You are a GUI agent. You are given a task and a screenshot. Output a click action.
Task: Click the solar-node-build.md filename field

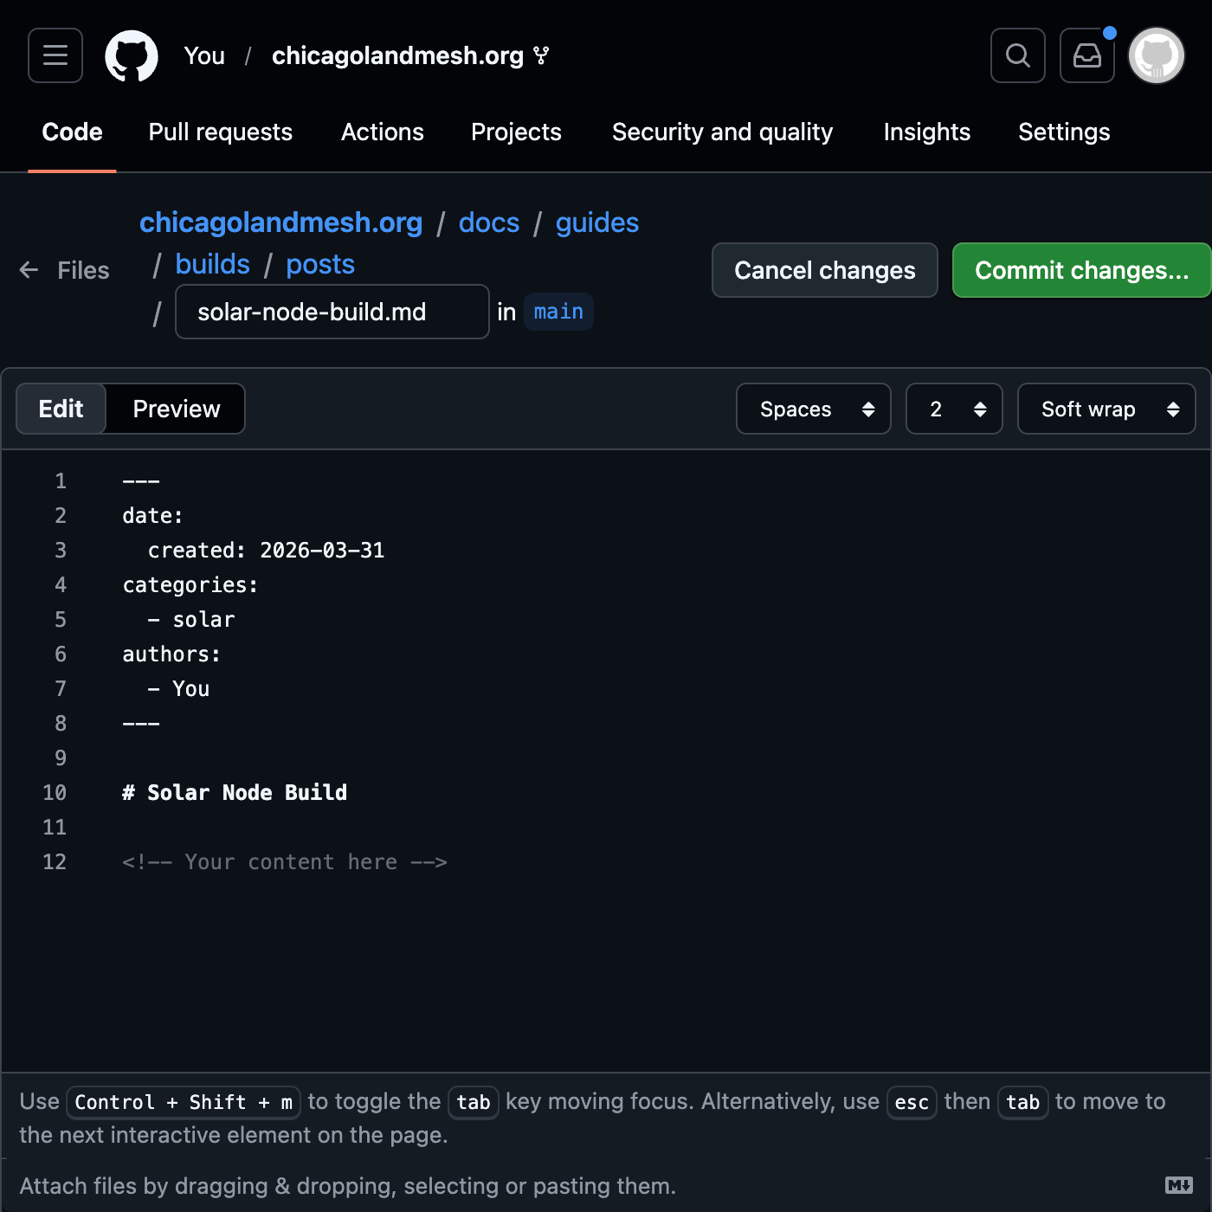click(332, 312)
